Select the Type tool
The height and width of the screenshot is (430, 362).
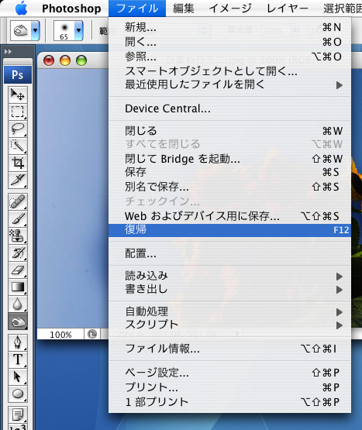pyautogui.click(x=18, y=359)
